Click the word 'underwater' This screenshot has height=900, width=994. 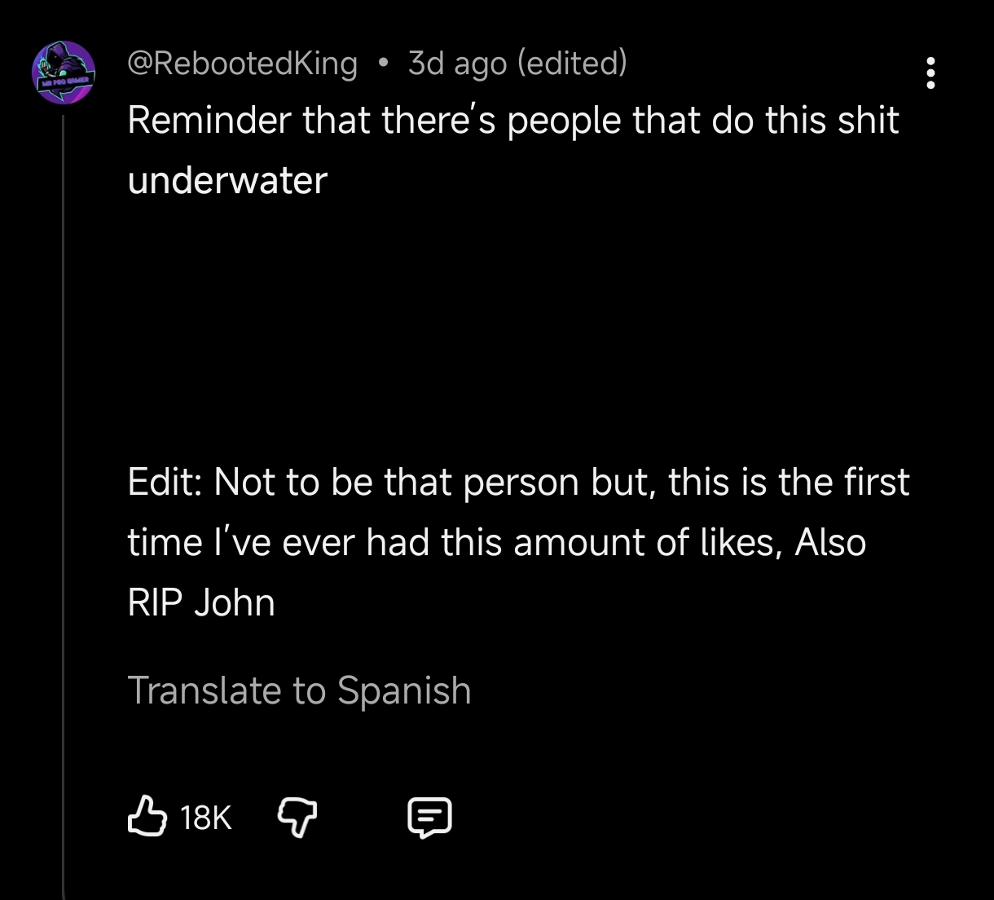227,180
